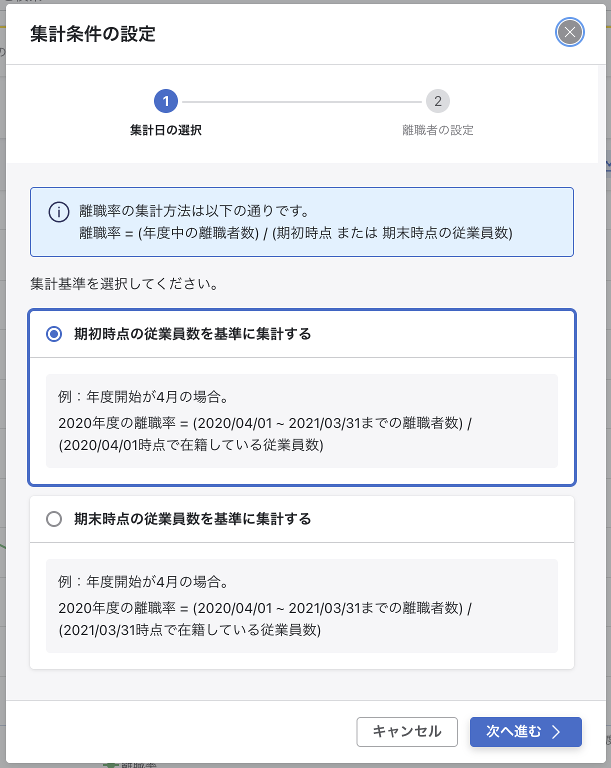Click the 期初時点の従業員数を基準に集計する label

point(192,333)
